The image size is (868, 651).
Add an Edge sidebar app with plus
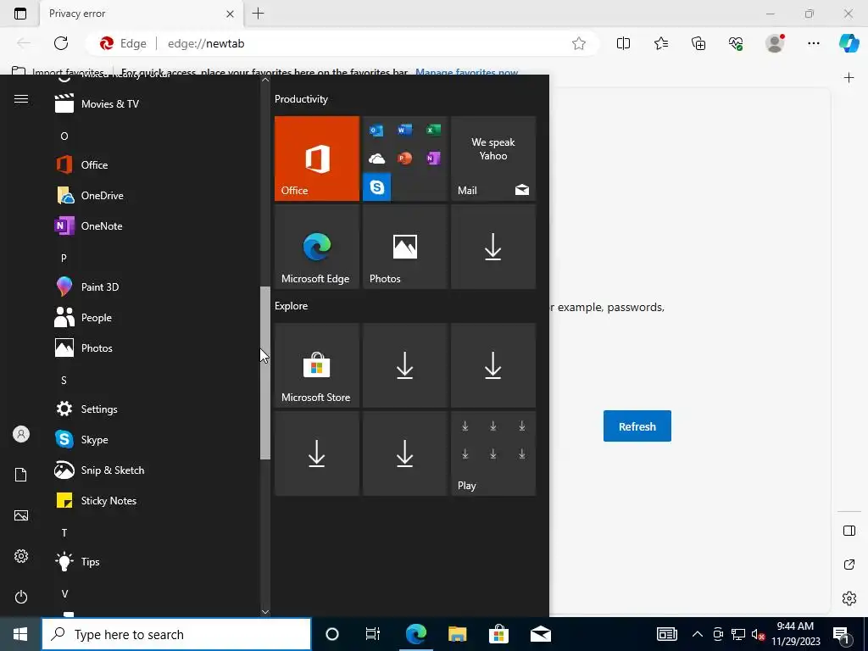(x=849, y=77)
